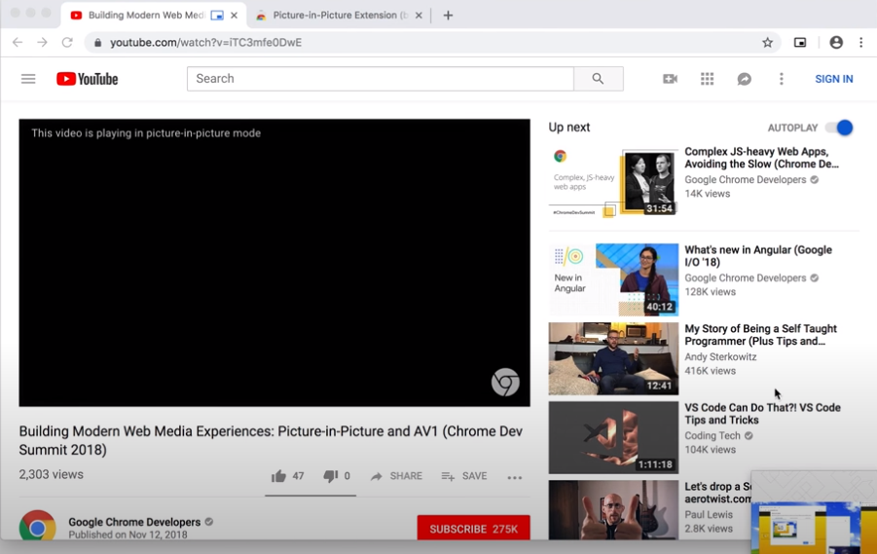Click the browser forward arrow
Image resolution: width=877 pixels, height=554 pixels.
(x=42, y=43)
